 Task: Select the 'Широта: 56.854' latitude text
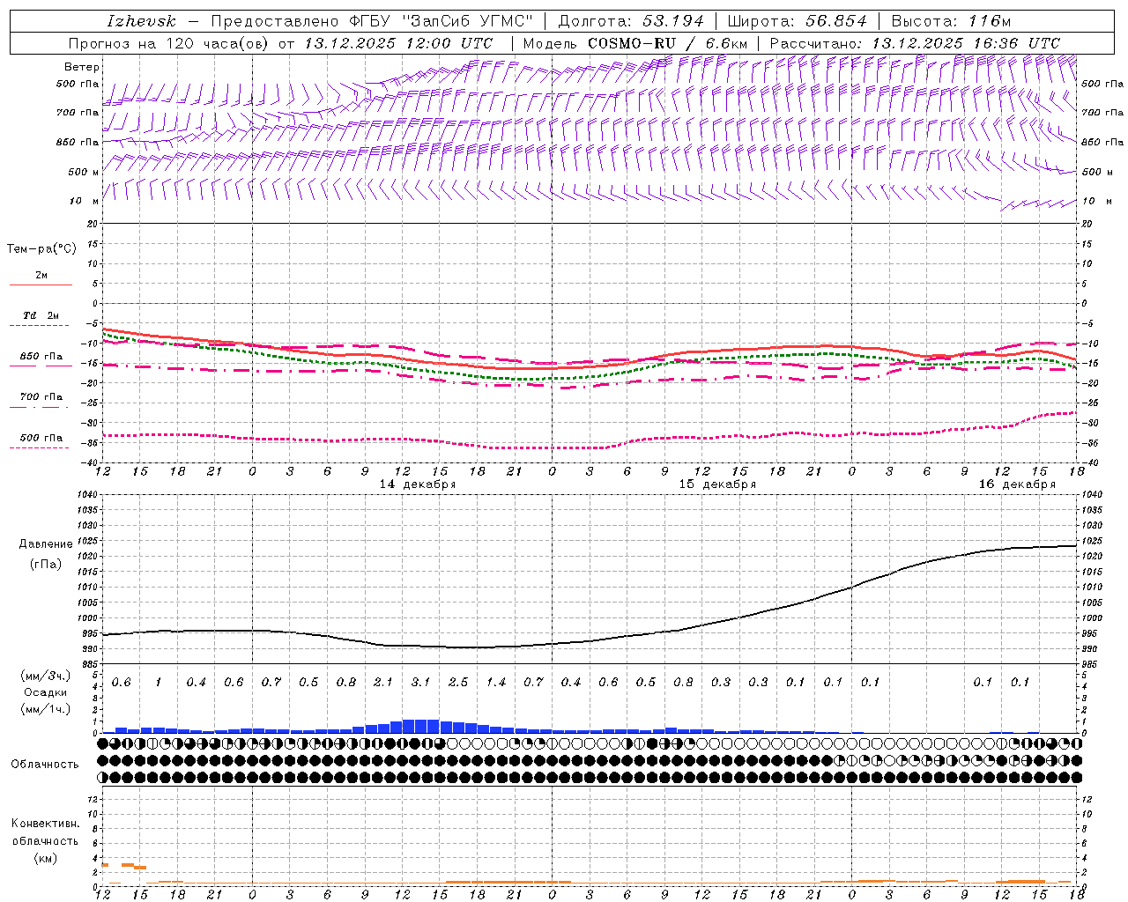coord(797,21)
